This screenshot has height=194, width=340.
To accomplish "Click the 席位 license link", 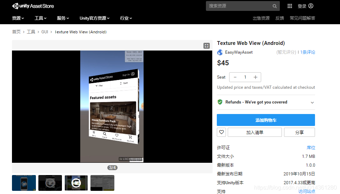I will 311,148.
